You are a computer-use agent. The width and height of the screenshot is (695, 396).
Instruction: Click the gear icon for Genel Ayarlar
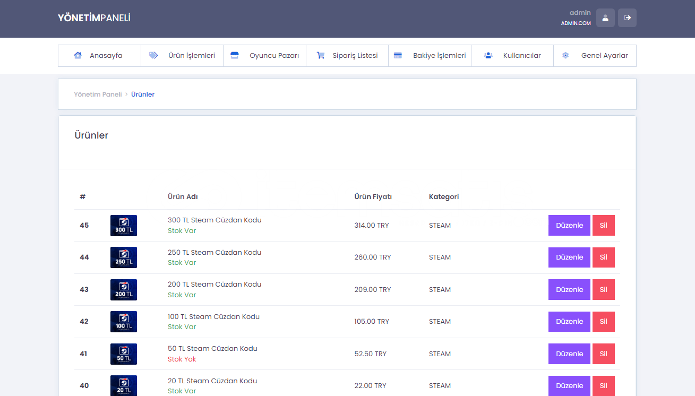(x=565, y=55)
